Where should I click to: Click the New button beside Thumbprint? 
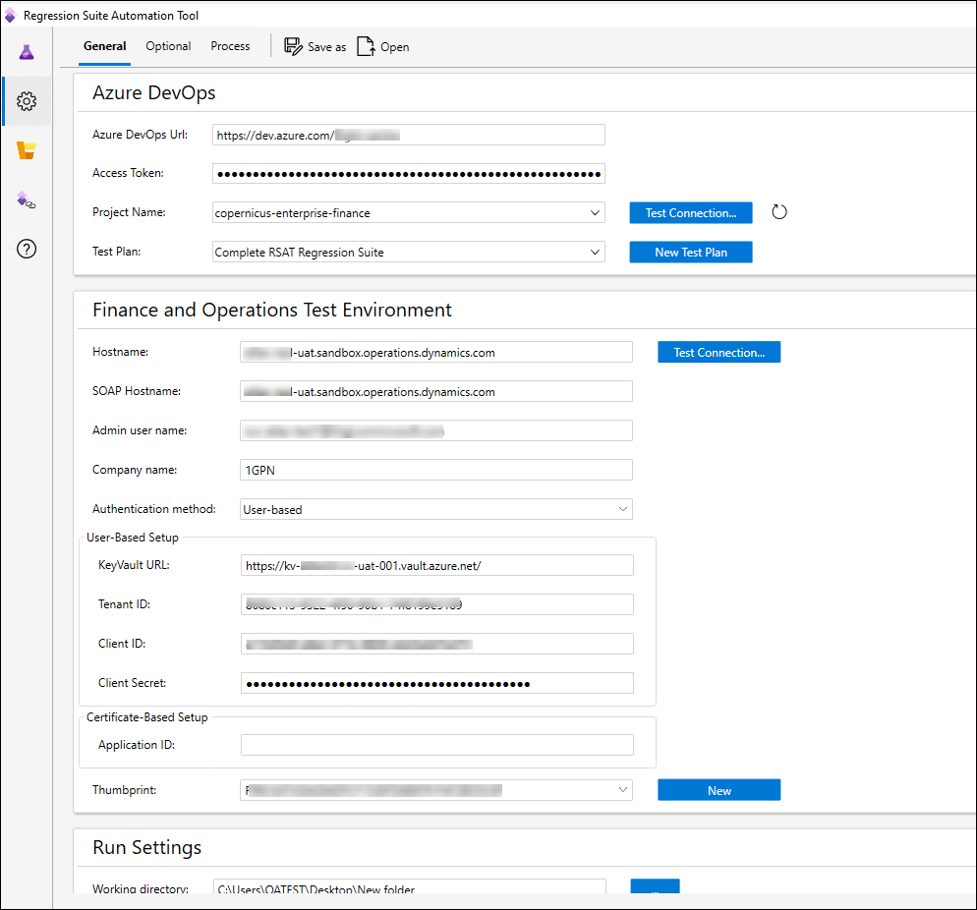coord(719,790)
